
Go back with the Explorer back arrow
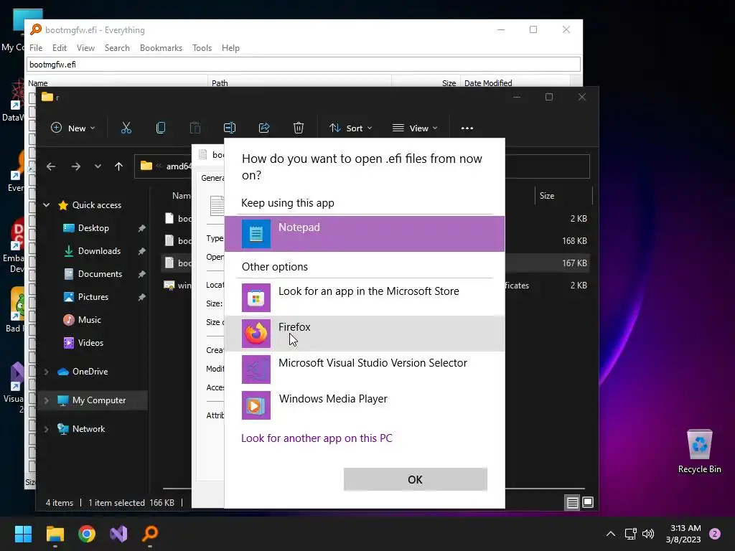tap(51, 166)
